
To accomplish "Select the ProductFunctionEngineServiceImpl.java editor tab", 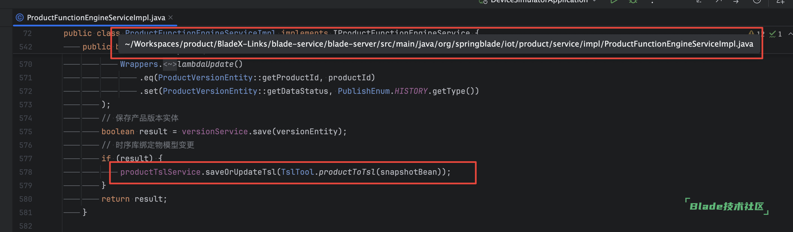I will coord(95,17).
